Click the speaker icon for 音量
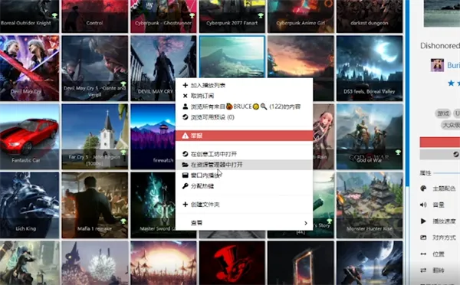 pos(423,205)
